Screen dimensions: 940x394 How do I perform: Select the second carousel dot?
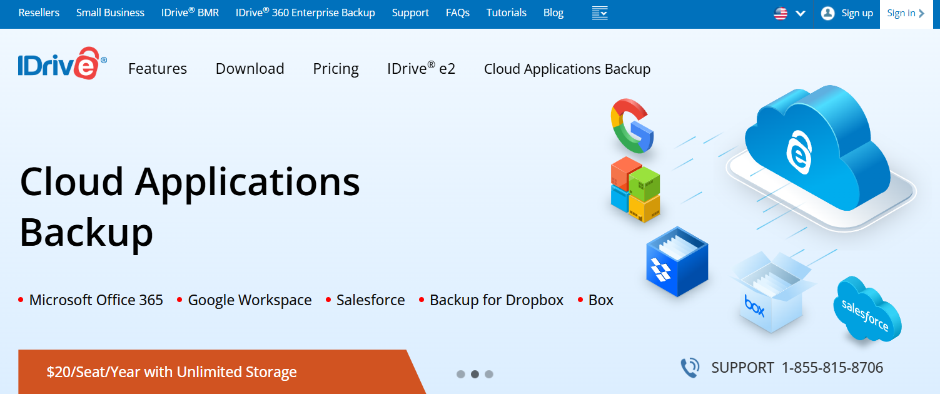[475, 374]
